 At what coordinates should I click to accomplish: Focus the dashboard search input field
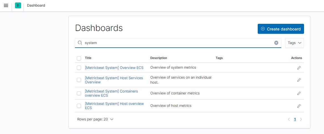[178, 43]
